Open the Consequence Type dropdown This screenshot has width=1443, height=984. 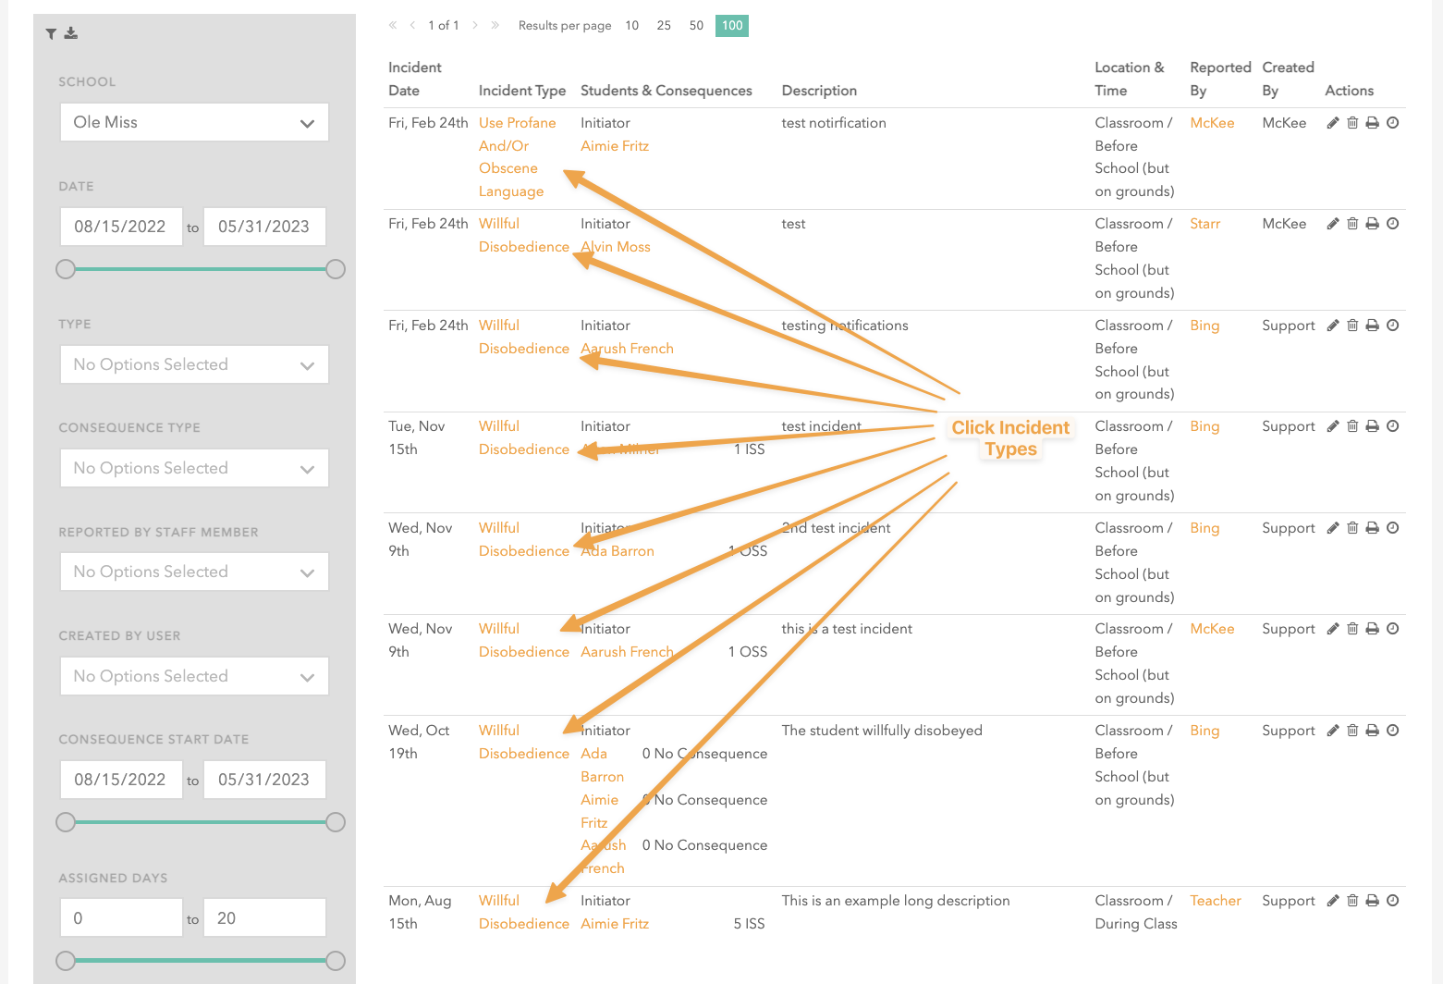(194, 468)
